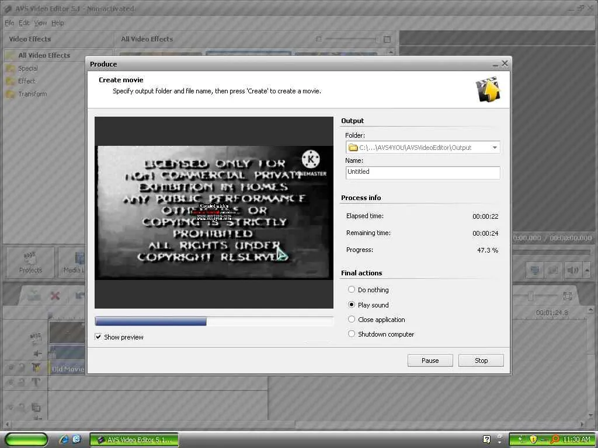Select the video clip thumbnail on timeline
Screen dimensions: 598x448
[x=67, y=332]
